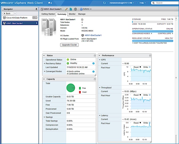Click the right panel splitter handle
The width and height of the screenshot is (179, 144).
click(176, 78)
